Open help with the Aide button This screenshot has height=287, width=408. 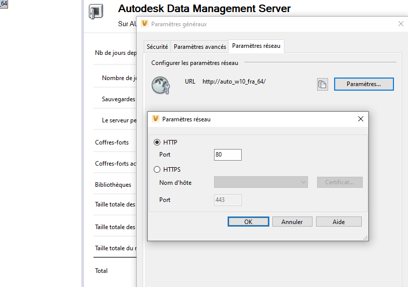click(339, 222)
